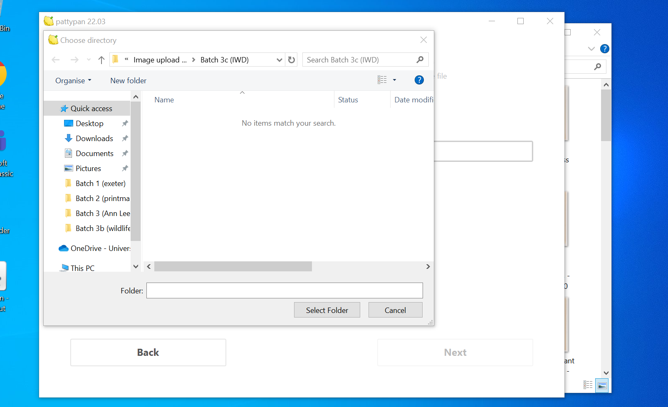The width and height of the screenshot is (668, 407).
Task: Change the view layout icon
Action: (382, 80)
